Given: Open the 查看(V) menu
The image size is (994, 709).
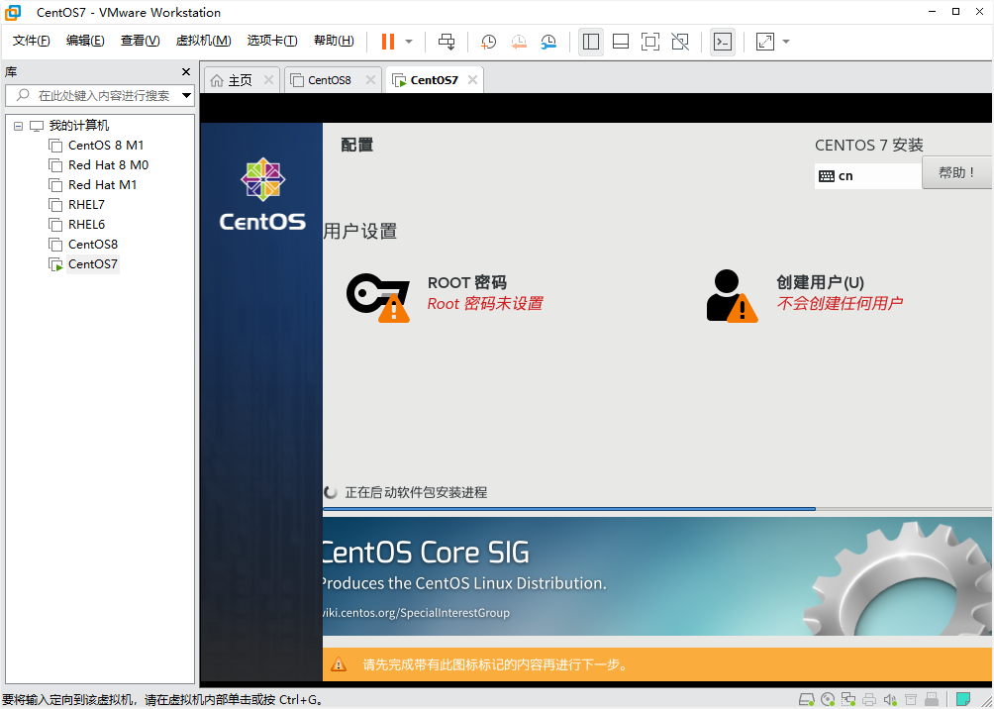Looking at the screenshot, I should [x=141, y=41].
